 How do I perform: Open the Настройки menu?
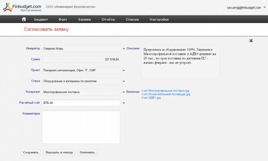(x=159, y=19)
